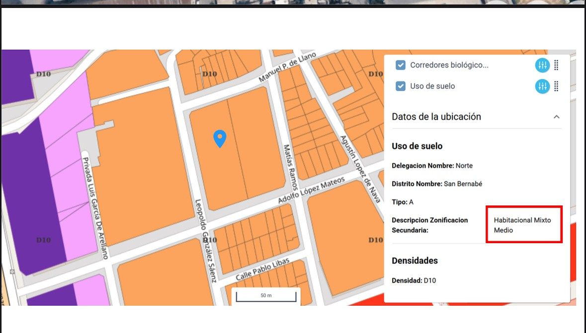
Task: Click the 50 m scale bar
Action: click(x=266, y=296)
